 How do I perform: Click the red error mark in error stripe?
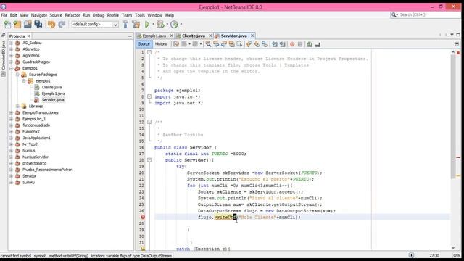click(458, 157)
